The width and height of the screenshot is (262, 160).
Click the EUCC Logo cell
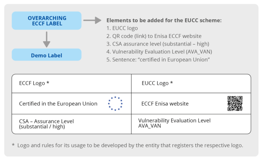point(191,83)
